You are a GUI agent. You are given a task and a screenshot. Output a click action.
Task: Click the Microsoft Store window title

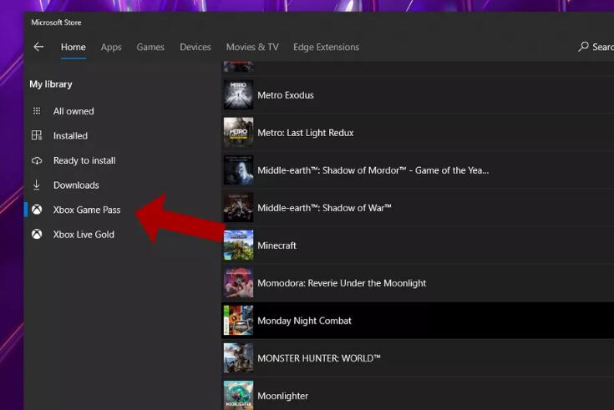tap(57, 23)
